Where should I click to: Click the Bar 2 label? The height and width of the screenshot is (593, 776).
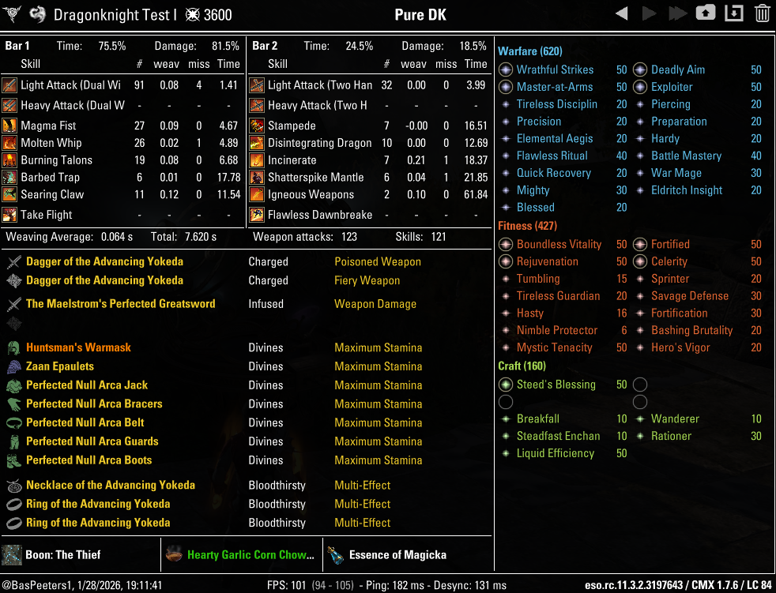click(x=265, y=46)
